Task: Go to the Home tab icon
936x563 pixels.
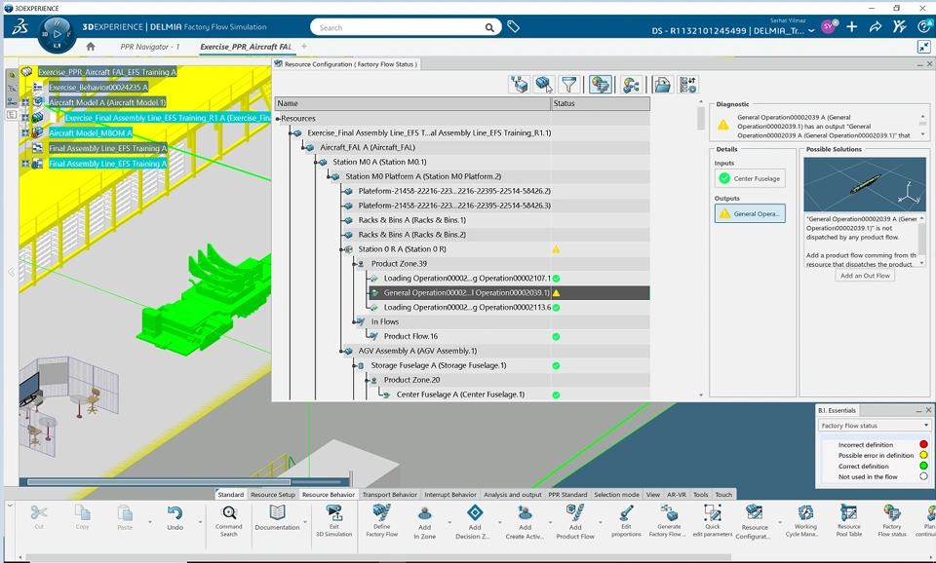Action: (x=91, y=46)
